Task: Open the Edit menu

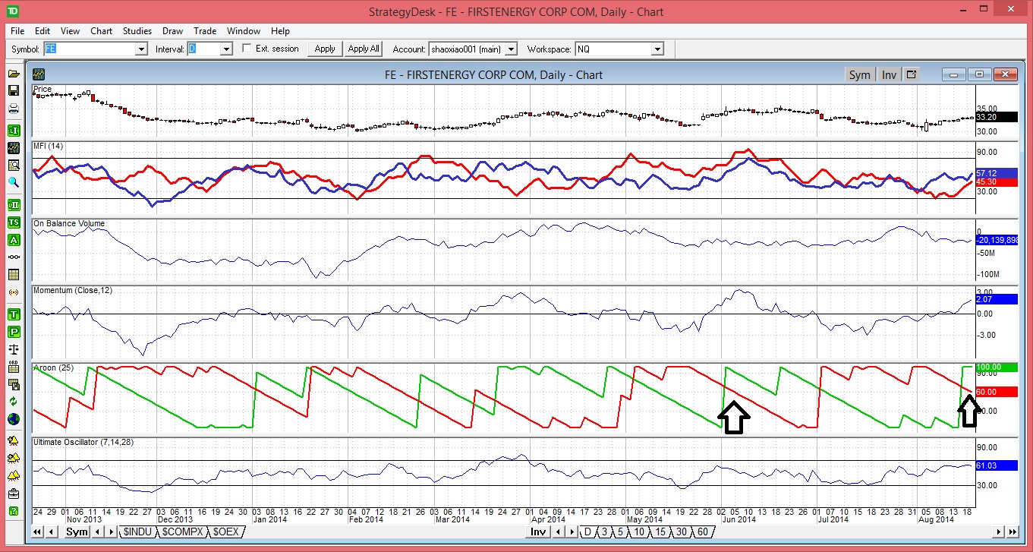Action: [43, 31]
